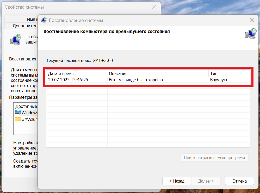Click the System Restore title bar icon

coord(44,20)
